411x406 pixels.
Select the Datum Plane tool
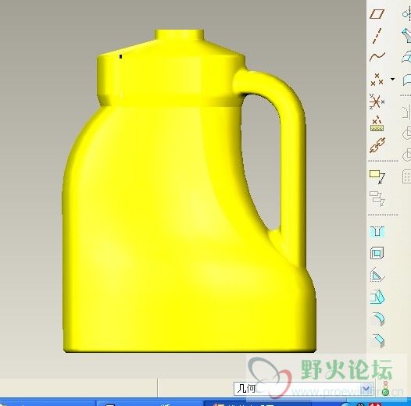pos(377,14)
